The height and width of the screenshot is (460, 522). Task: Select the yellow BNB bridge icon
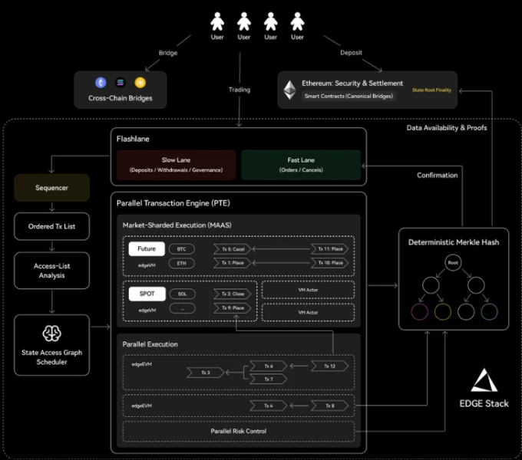[140, 83]
